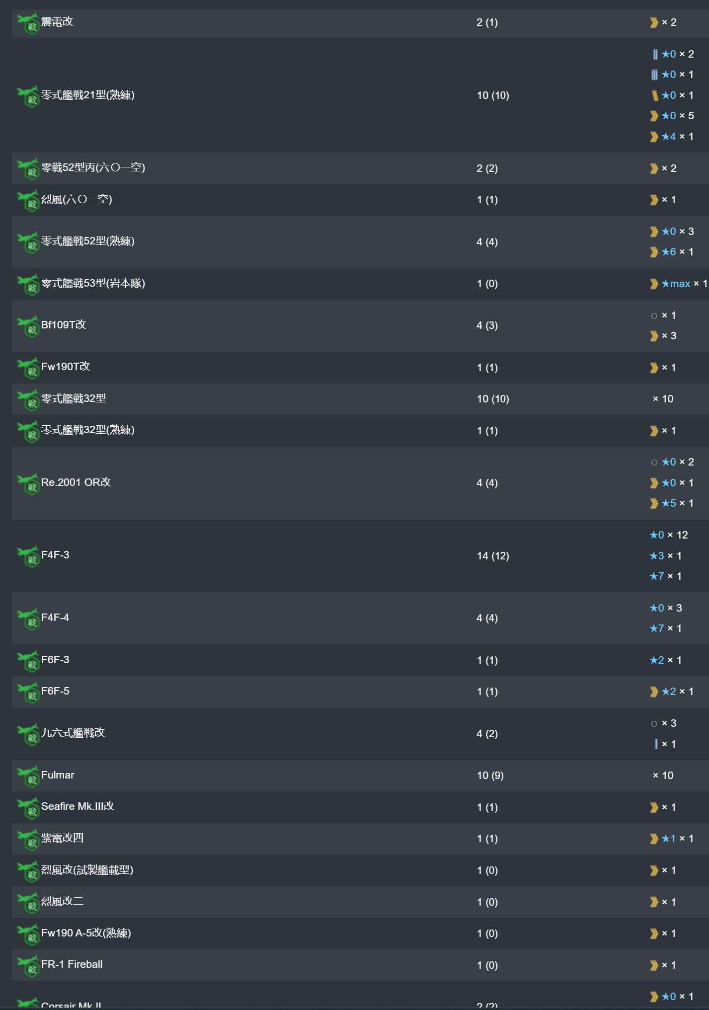Select the 零式艦戦21型(熟練) equipment name
709x1010 pixels.
point(88,95)
